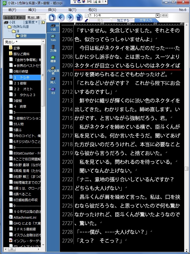Image resolution: width=190 pixels, height=254 pixels.
Task: Open the 編(E) menu
Action: pyautogui.click(x=32, y=10)
